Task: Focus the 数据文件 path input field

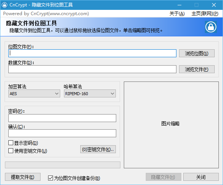Action: (x=92, y=69)
